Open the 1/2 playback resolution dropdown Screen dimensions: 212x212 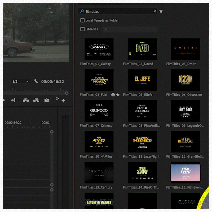point(20,81)
